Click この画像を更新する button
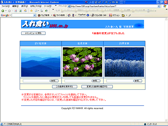The image size is (168, 126). pos(65,87)
